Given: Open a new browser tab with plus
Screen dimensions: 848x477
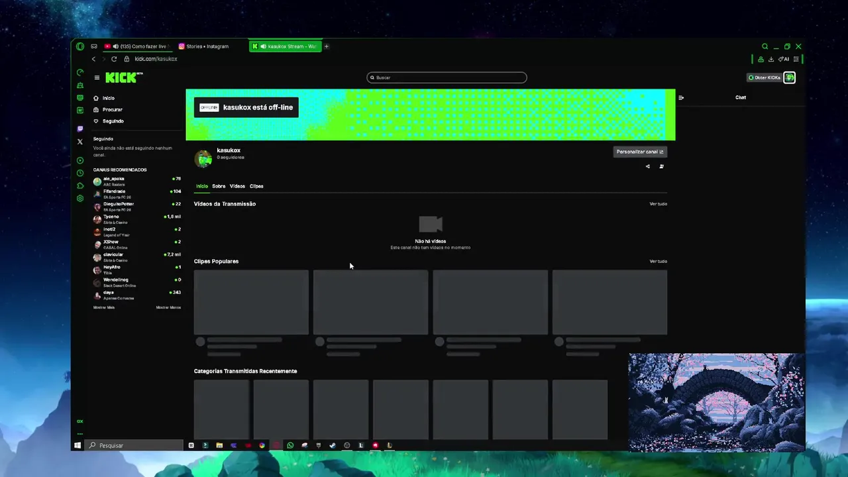Looking at the screenshot, I should point(327,46).
